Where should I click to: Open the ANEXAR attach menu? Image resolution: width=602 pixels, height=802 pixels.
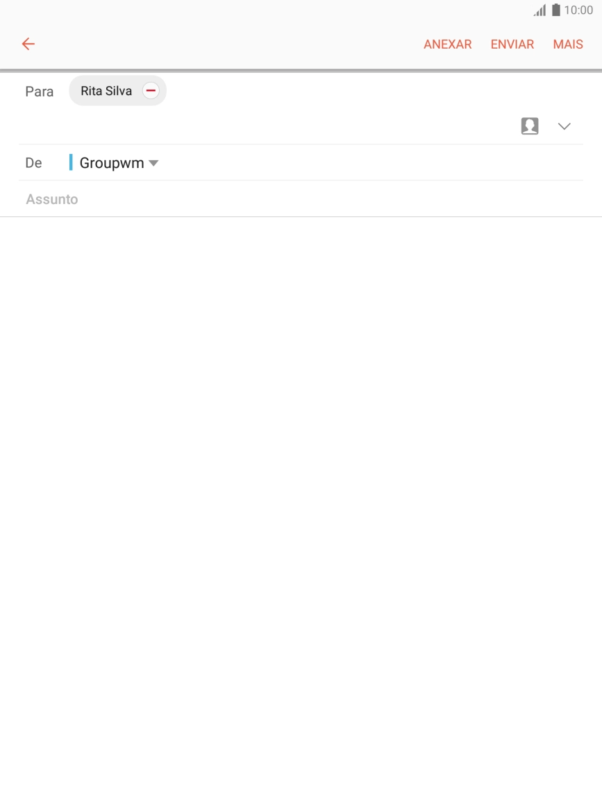tap(447, 44)
